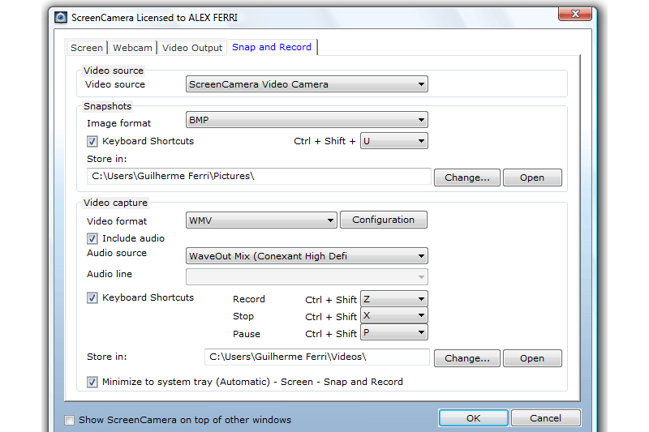Open the Stop shortcut key X dropdown

tap(394, 316)
